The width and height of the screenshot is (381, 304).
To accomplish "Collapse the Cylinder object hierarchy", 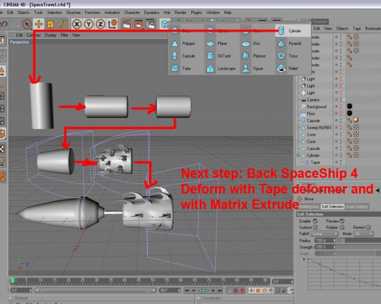I will tap(298, 155).
